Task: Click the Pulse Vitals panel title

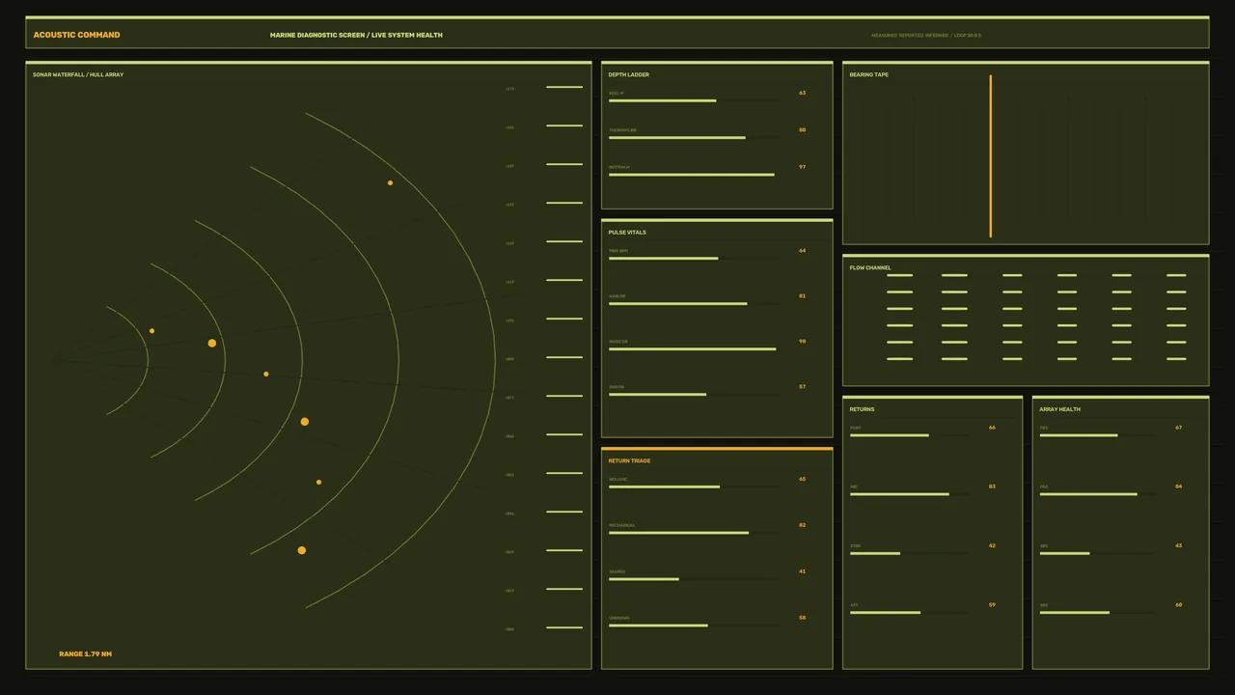Action: pos(627,232)
